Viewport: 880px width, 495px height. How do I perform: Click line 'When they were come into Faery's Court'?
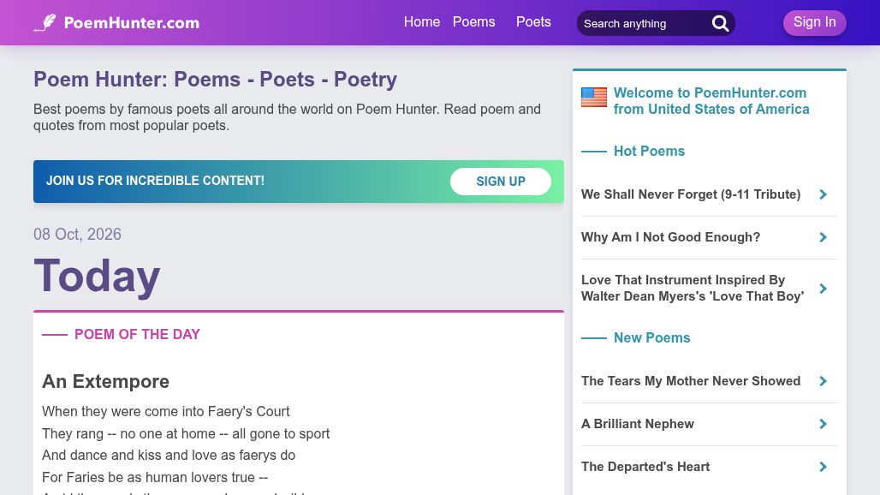(166, 411)
